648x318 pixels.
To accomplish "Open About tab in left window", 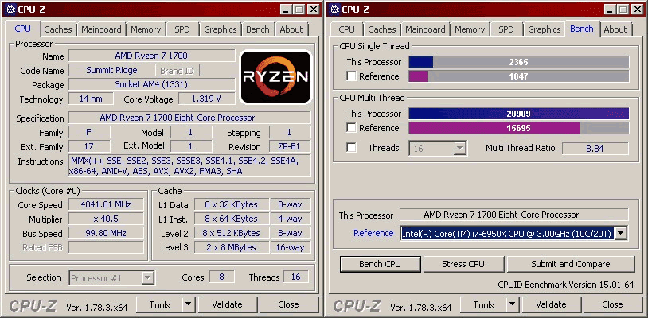I will pos(291,29).
